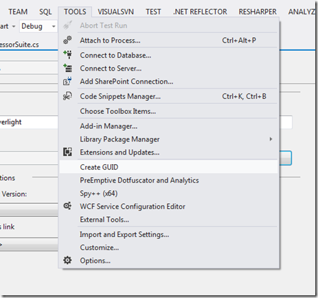Switch to the essorSuite.cs document tab
Screen dimensions: 318x298
tap(19, 45)
